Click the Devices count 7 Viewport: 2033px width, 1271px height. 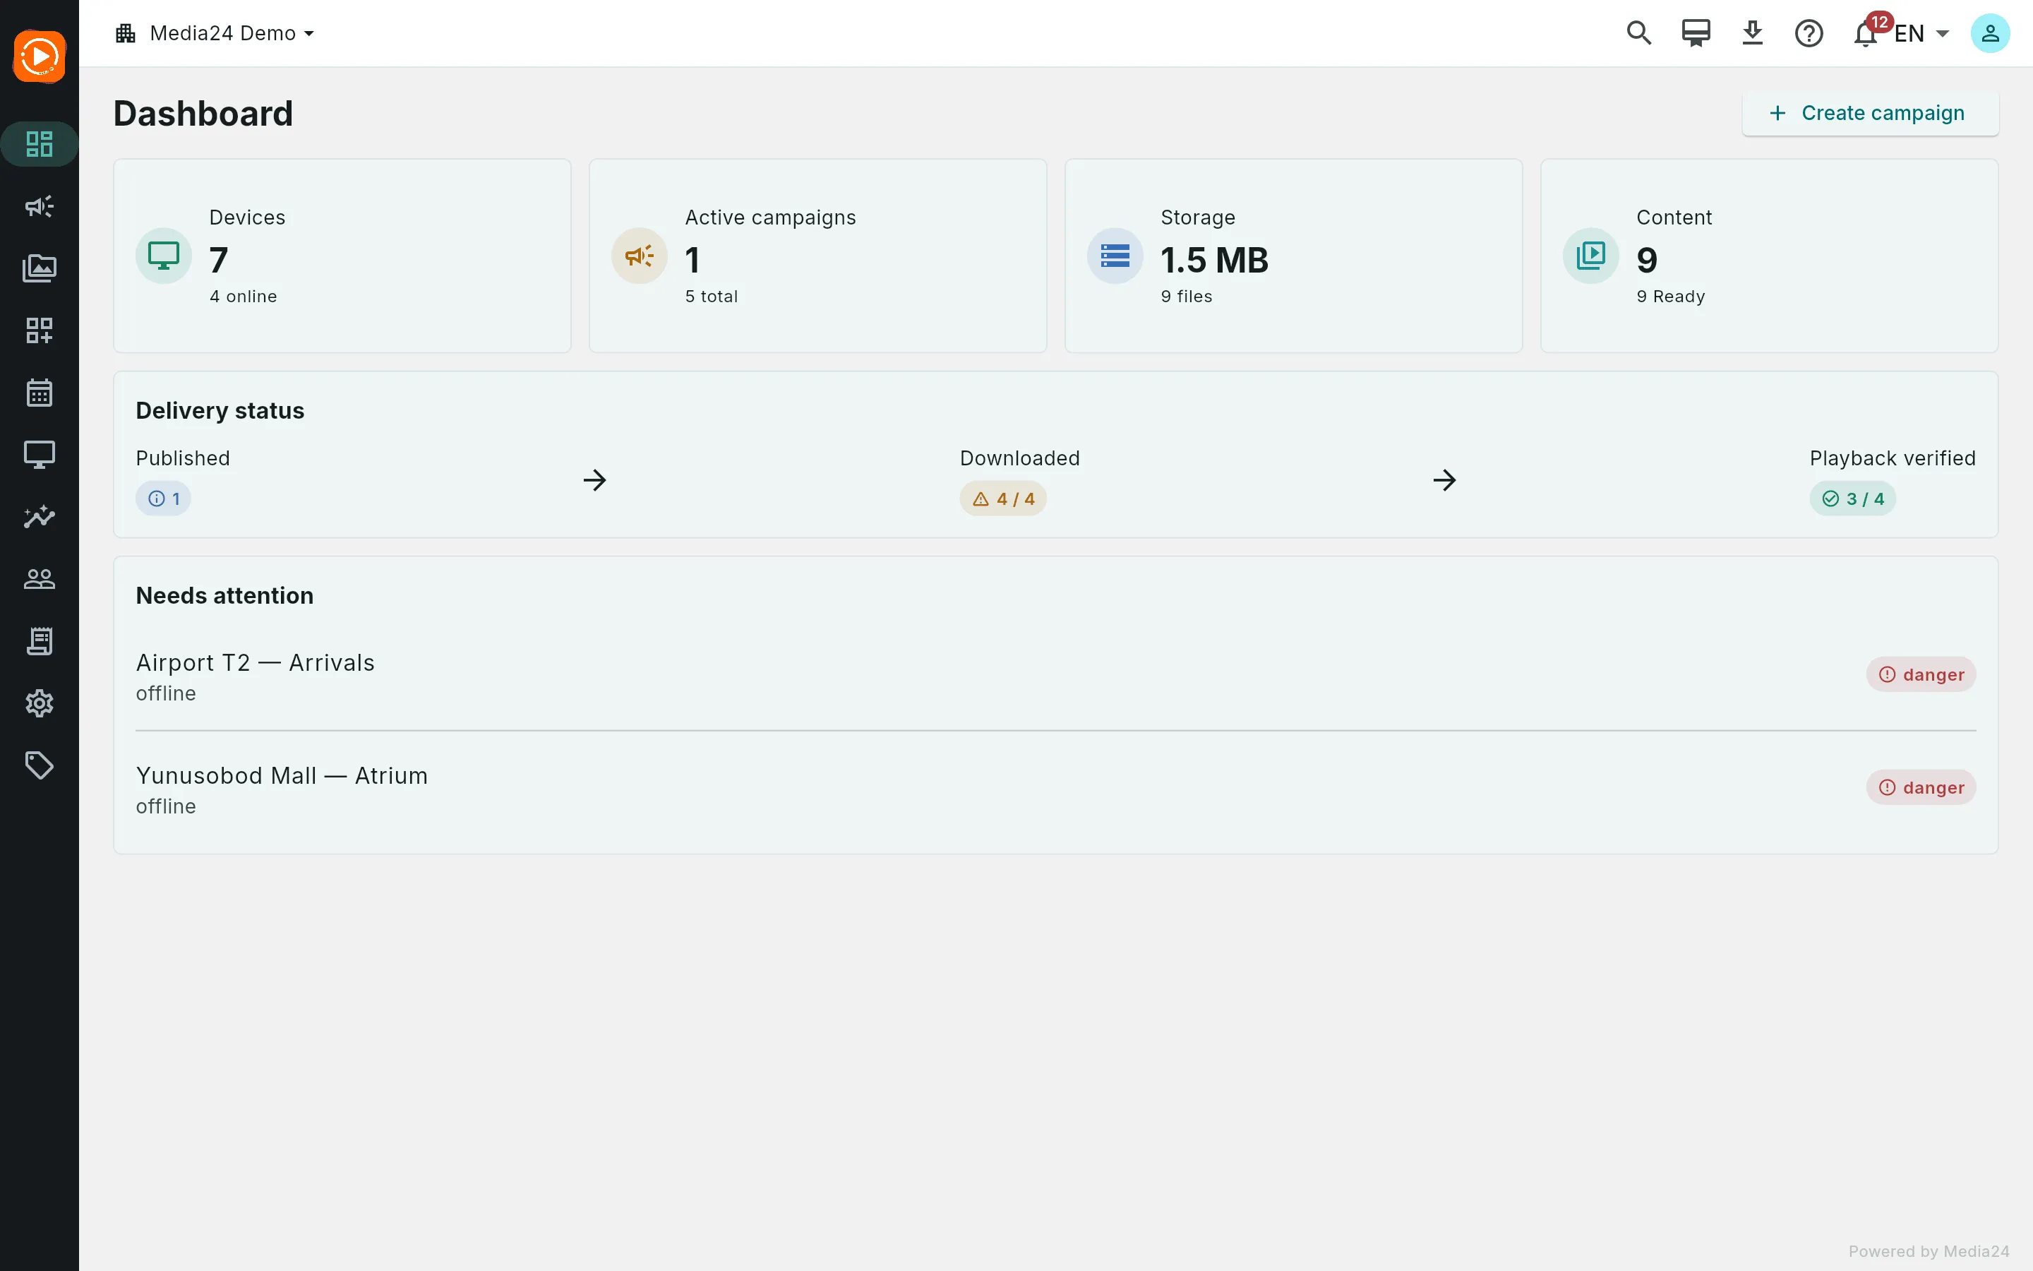(218, 260)
